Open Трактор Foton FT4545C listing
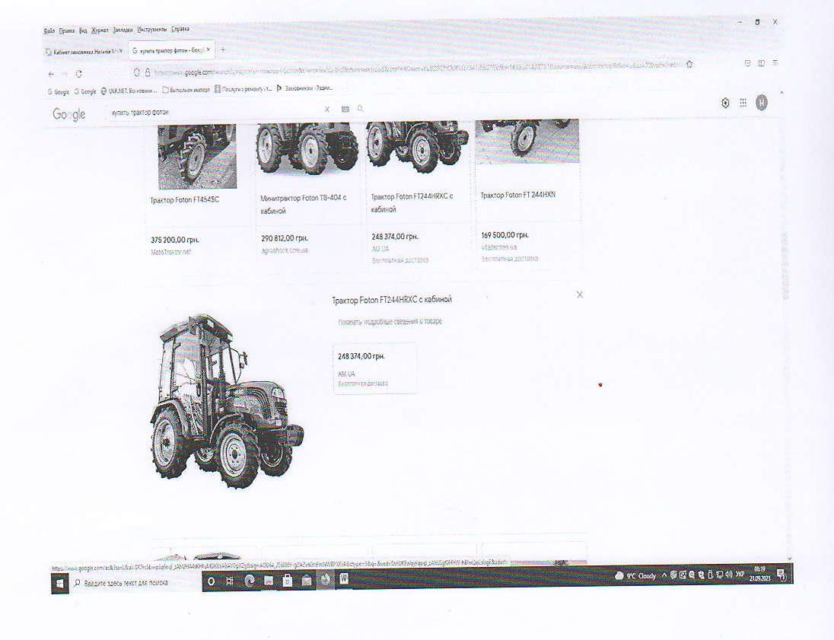834x640 pixels. (185, 200)
